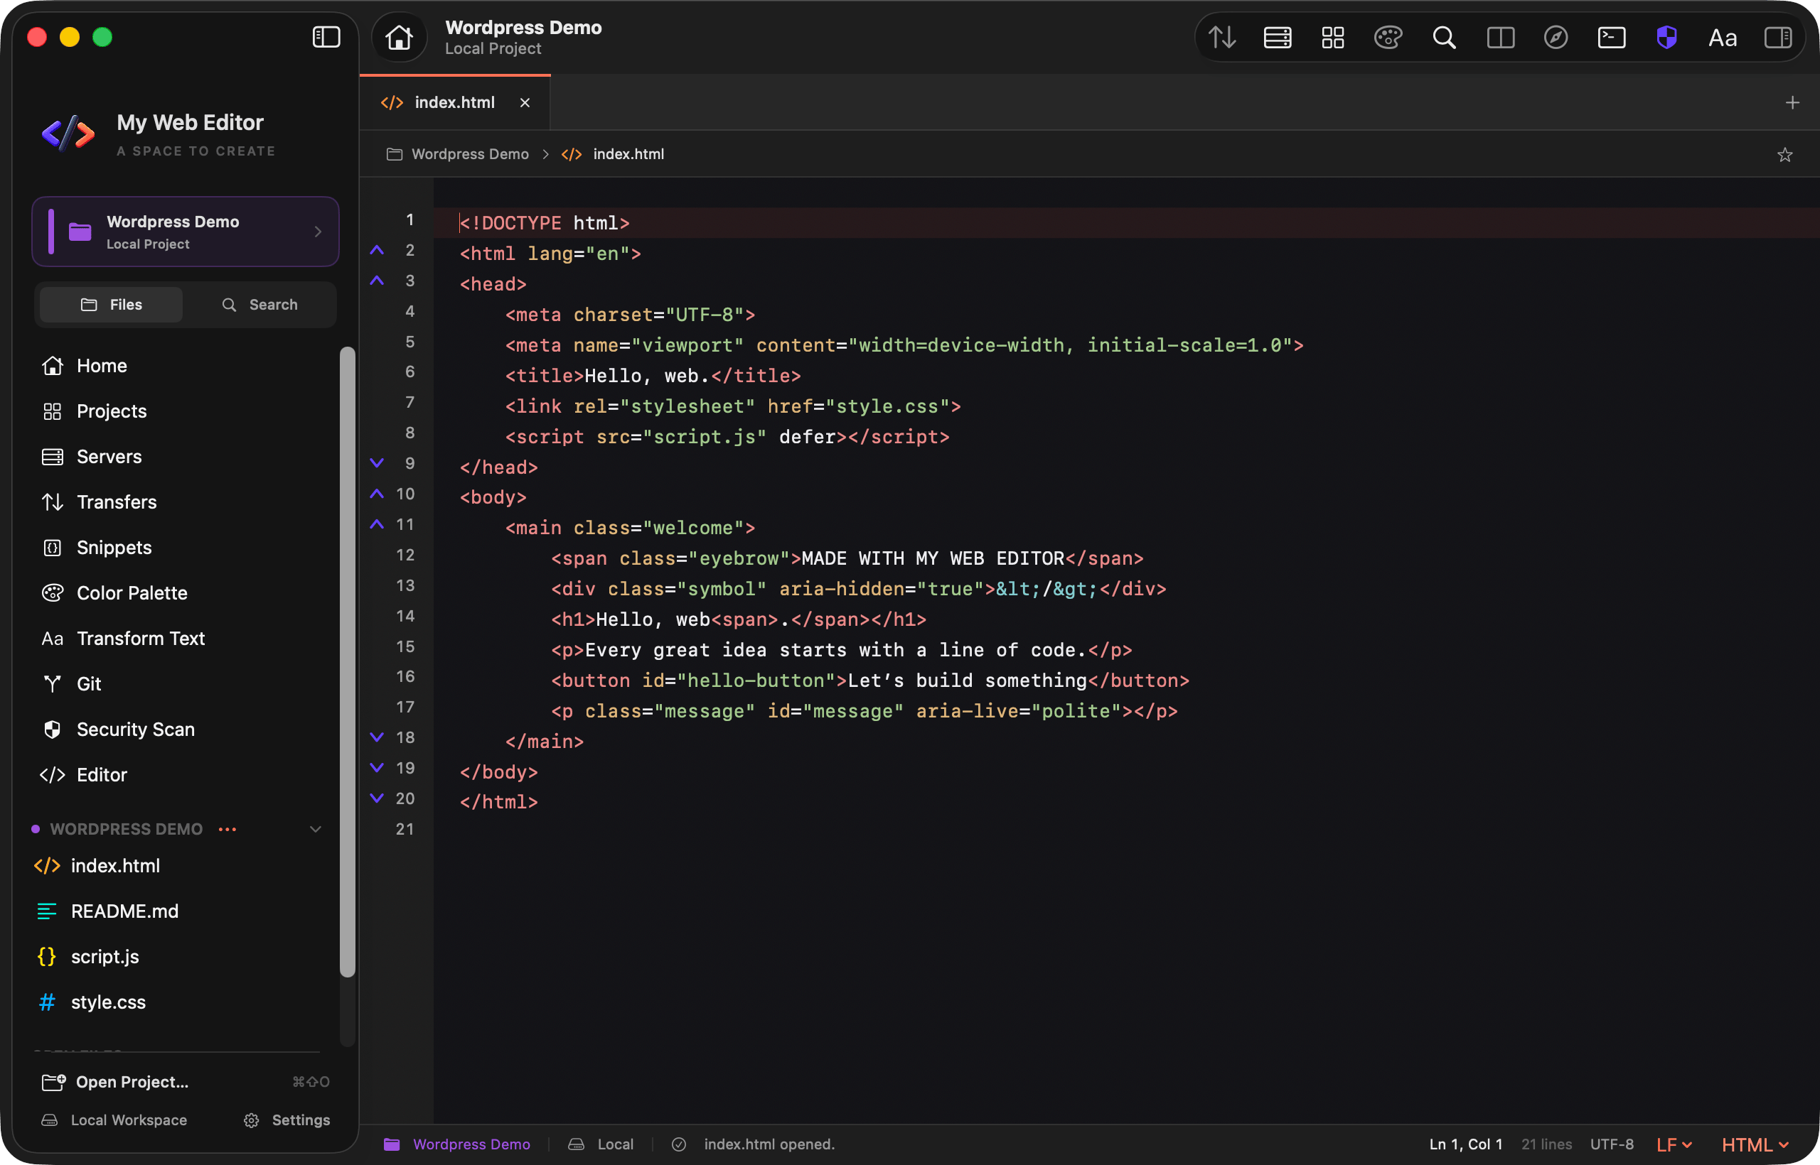Open the Transfers toolbar icon
This screenshot has height=1165, width=1820.
click(1222, 37)
